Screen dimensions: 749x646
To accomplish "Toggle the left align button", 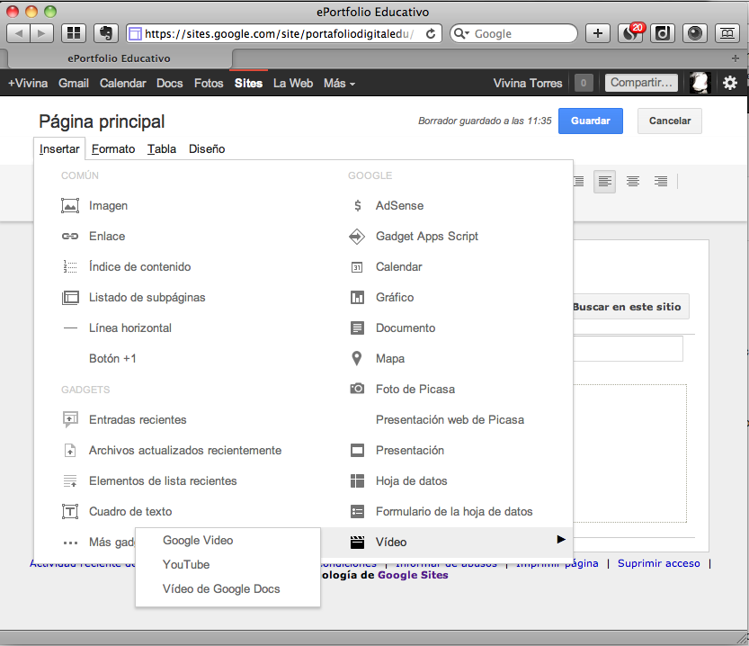I will [604, 182].
